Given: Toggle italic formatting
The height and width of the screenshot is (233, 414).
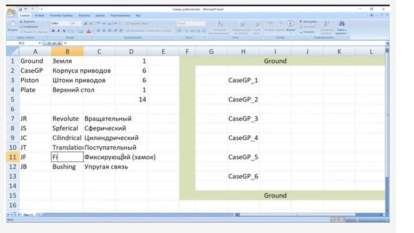Looking at the screenshot, I should (x=58, y=31).
